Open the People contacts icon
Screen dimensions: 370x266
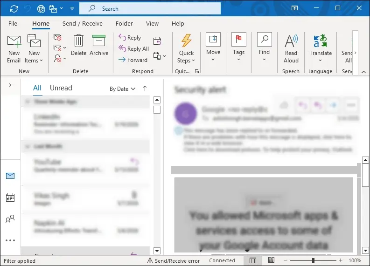[10, 219]
